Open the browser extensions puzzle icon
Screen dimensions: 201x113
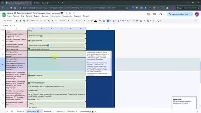167,8
